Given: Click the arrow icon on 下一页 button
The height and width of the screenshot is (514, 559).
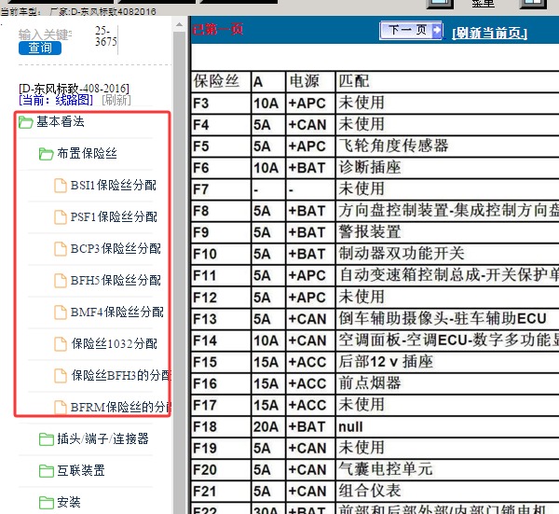Looking at the screenshot, I should point(436,30).
